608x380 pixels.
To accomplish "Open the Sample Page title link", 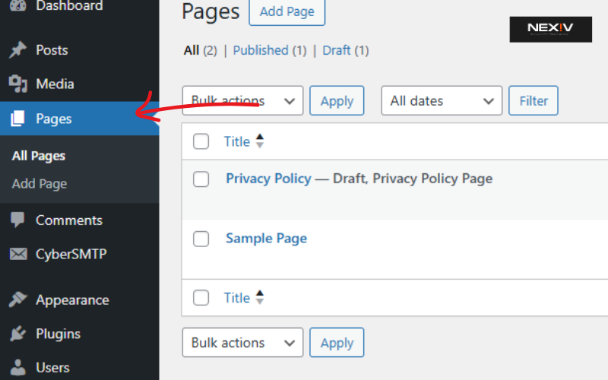I will [x=266, y=239].
